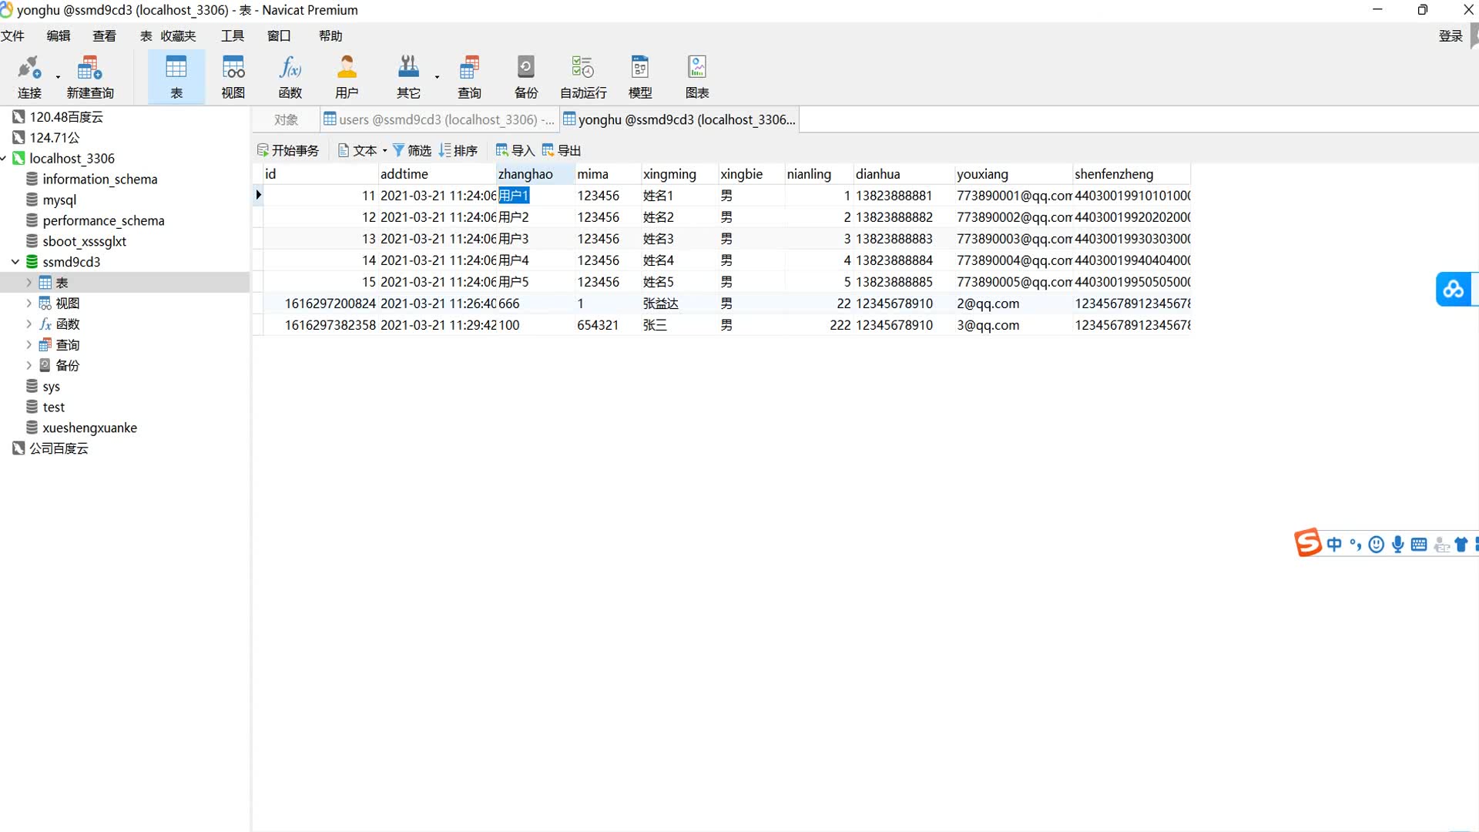Image resolution: width=1479 pixels, height=832 pixels.
Task: Click the New Query (新建查询) toolbar icon
Action: click(89, 76)
